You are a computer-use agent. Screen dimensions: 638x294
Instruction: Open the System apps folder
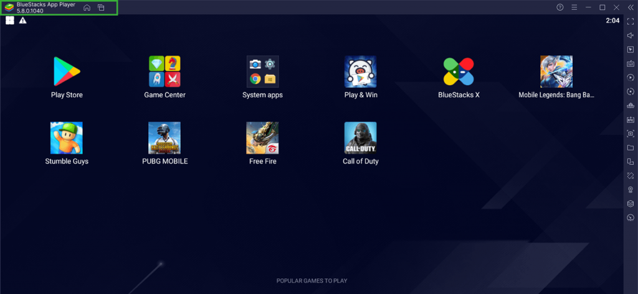coord(262,72)
